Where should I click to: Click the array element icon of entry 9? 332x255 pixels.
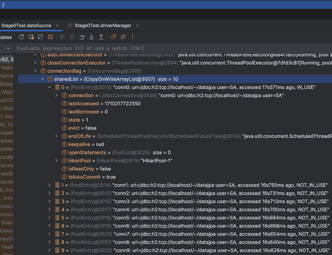tap(57, 250)
